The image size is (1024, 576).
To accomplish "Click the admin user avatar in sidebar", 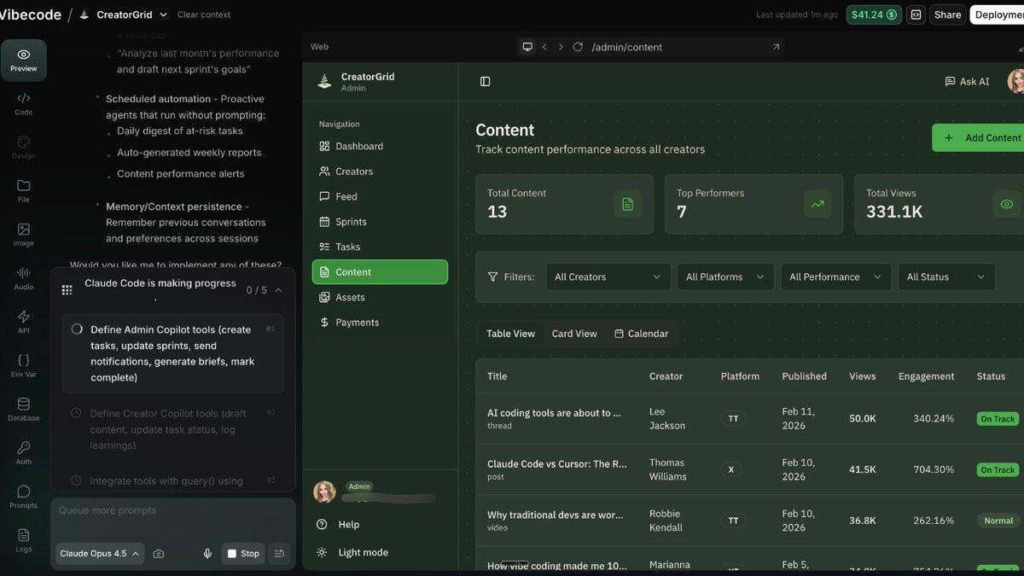I will 324,492.
